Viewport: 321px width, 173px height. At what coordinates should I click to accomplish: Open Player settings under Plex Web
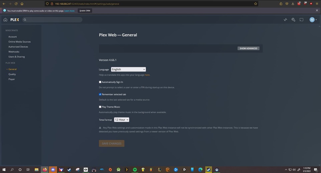tap(12, 79)
